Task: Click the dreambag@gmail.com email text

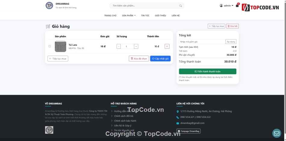Action: (x=192, y=123)
